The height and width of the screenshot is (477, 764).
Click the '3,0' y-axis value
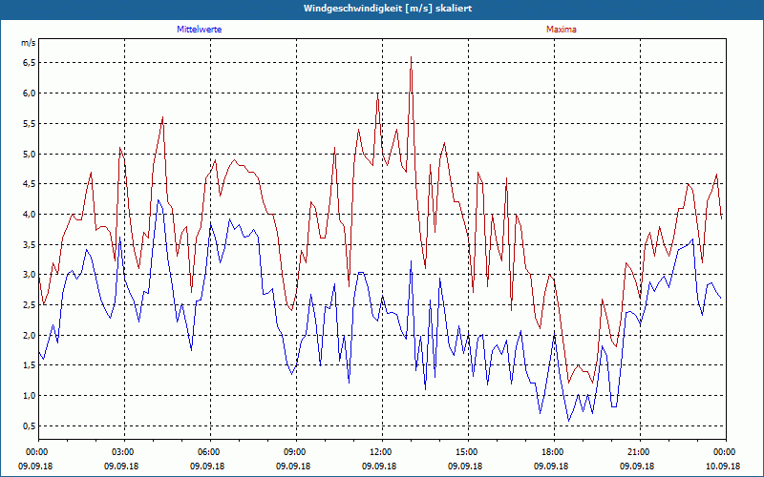point(30,275)
